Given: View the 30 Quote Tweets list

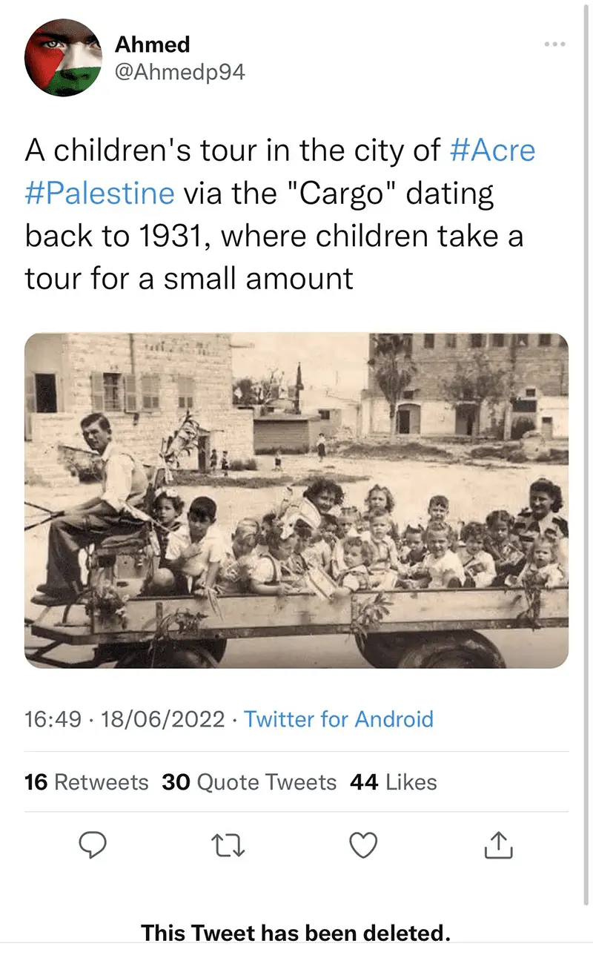Looking at the screenshot, I should (249, 781).
